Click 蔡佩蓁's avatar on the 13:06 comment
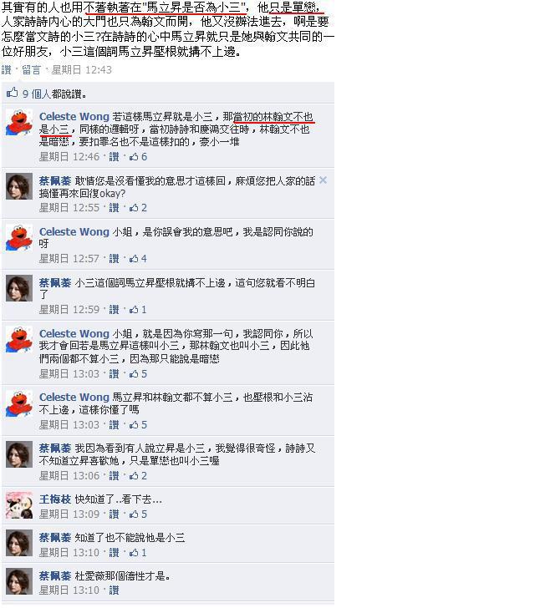 pos(19,454)
